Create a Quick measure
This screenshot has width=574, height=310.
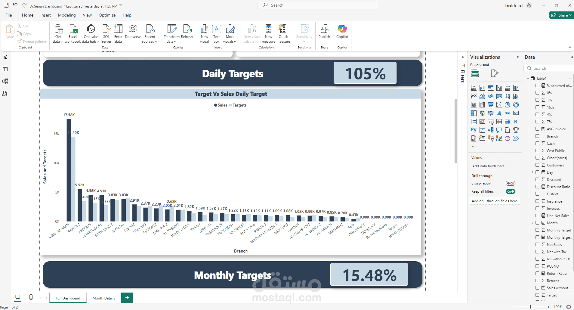tap(283, 34)
